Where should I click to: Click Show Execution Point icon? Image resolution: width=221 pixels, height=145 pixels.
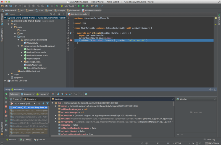point(53,94)
